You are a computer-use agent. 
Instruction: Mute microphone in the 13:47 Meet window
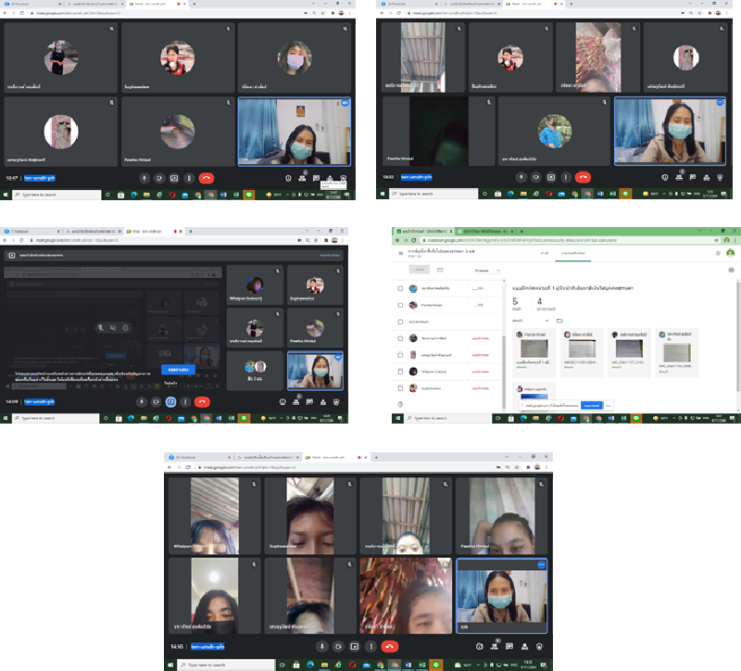tap(144, 177)
